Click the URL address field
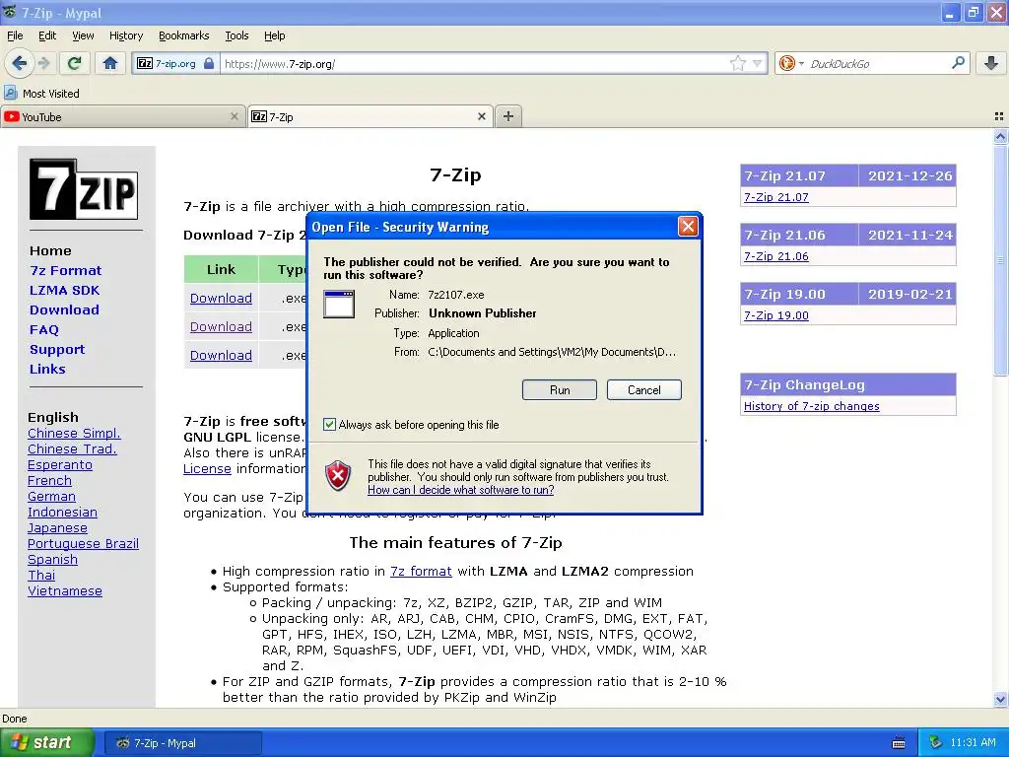 pos(473,64)
